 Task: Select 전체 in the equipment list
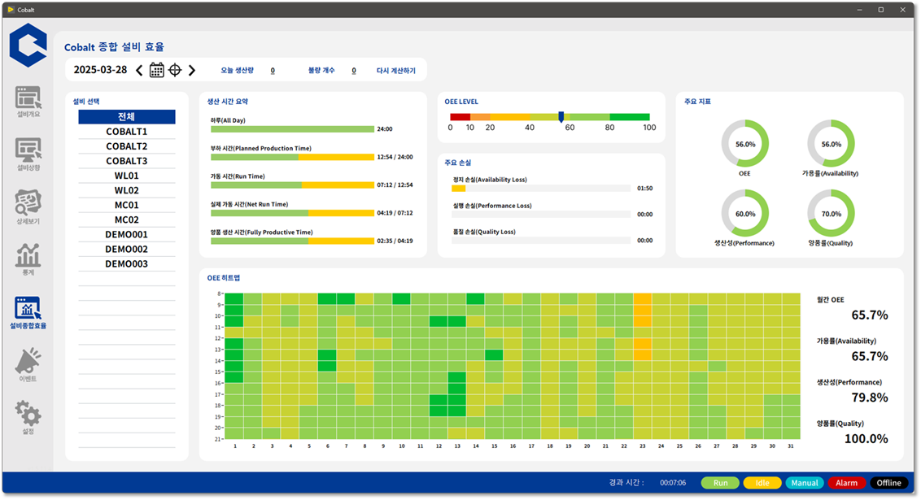pyautogui.click(x=127, y=117)
